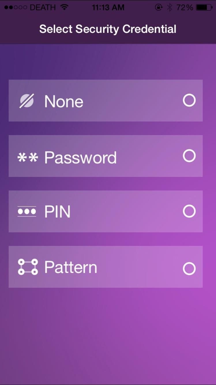This screenshot has height=385, width=216.
Task: Tap the rotation lock status icon
Action: pos(159,8)
